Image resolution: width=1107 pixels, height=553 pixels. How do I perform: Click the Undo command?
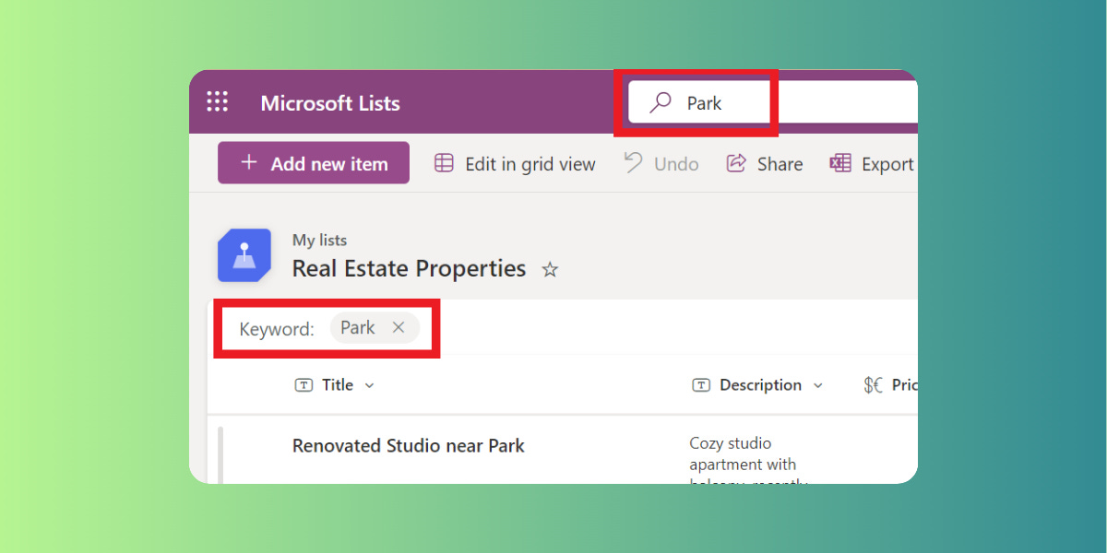[661, 164]
